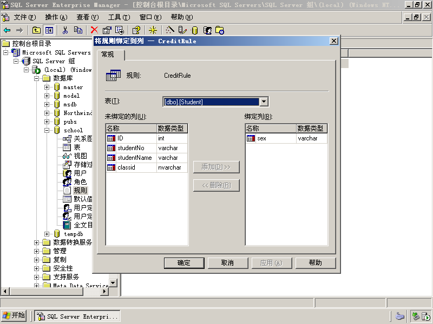This screenshot has width=433, height=324.
Task: Click the 应用(A) button
Action: [272, 263]
